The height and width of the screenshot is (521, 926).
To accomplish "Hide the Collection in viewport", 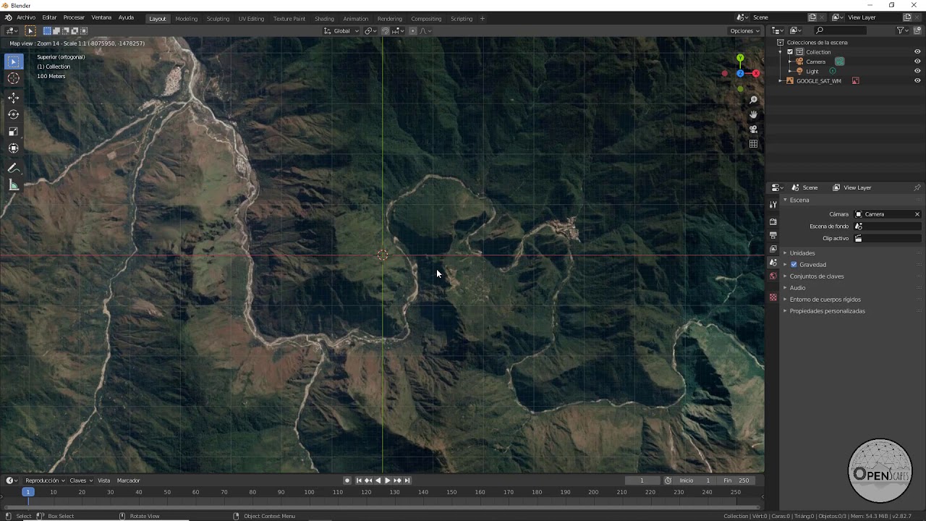I will (917, 52).
